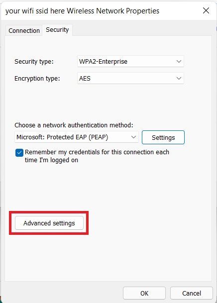Select the Security tab
The width and height of the screenshot is (217, 303).
coord(57,30)
